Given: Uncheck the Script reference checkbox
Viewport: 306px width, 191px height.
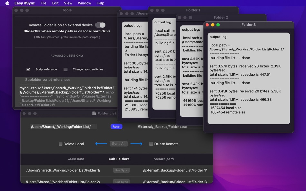Looking at the screenshot, I should [28, 69].
